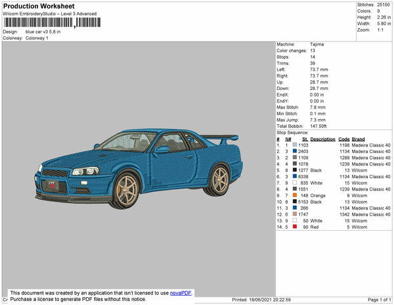Click the Machine value Tajima
Screen dimensions: 394x305
tap(317, 44)
